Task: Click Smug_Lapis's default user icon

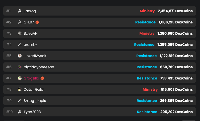Action: 20,101
